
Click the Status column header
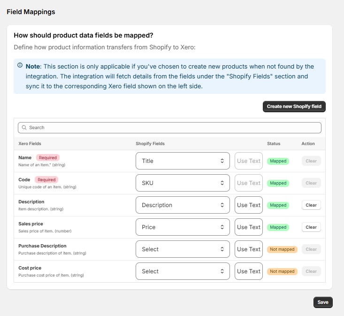274,144
